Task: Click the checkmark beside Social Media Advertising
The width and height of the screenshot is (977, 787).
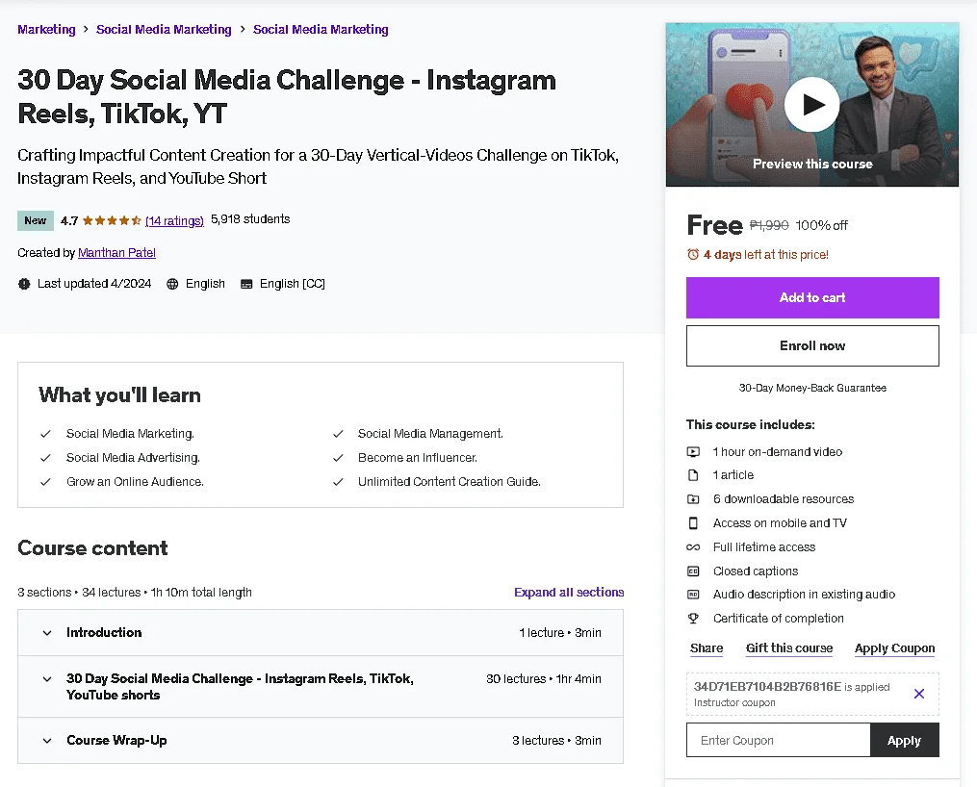Action: coord(45,458)
